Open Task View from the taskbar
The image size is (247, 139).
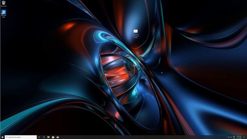[39, 137]
